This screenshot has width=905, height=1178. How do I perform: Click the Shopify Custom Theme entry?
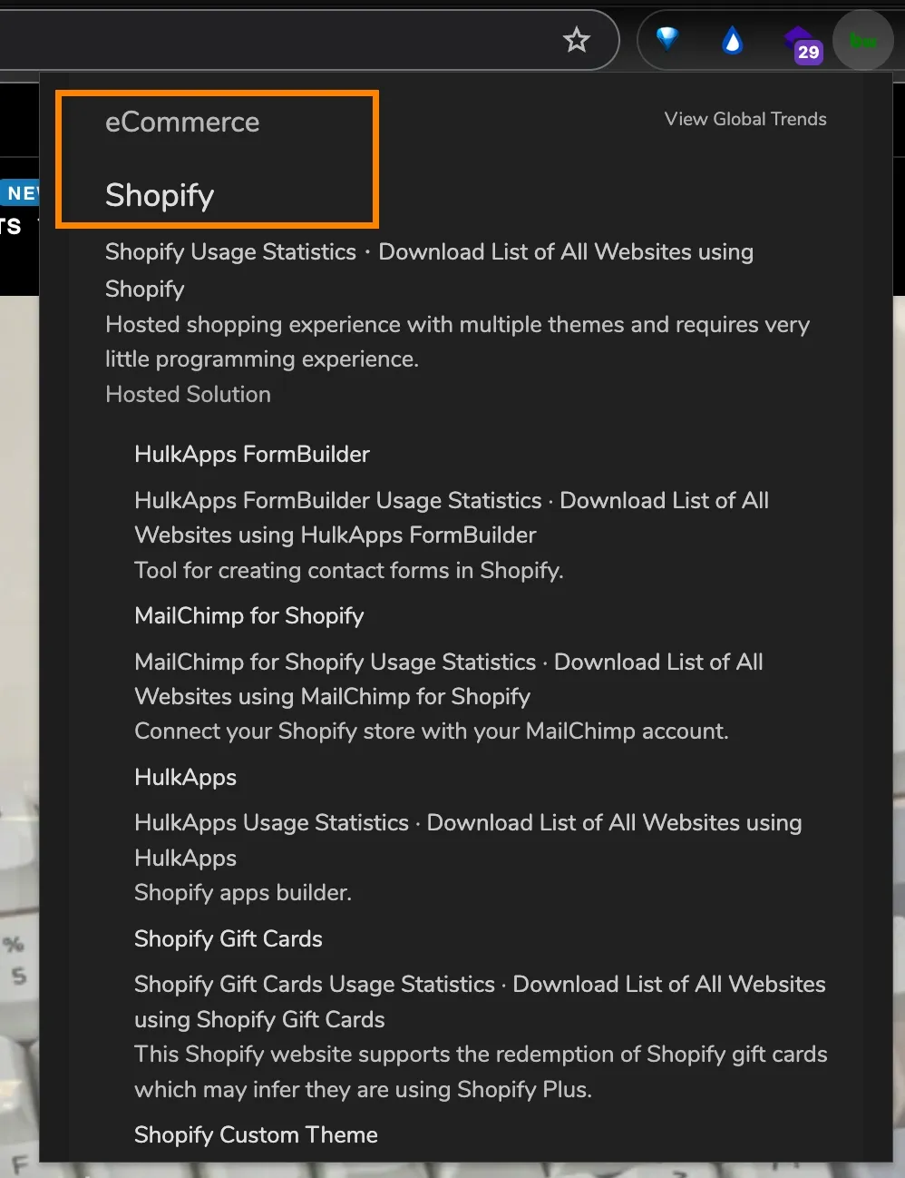256,1134
